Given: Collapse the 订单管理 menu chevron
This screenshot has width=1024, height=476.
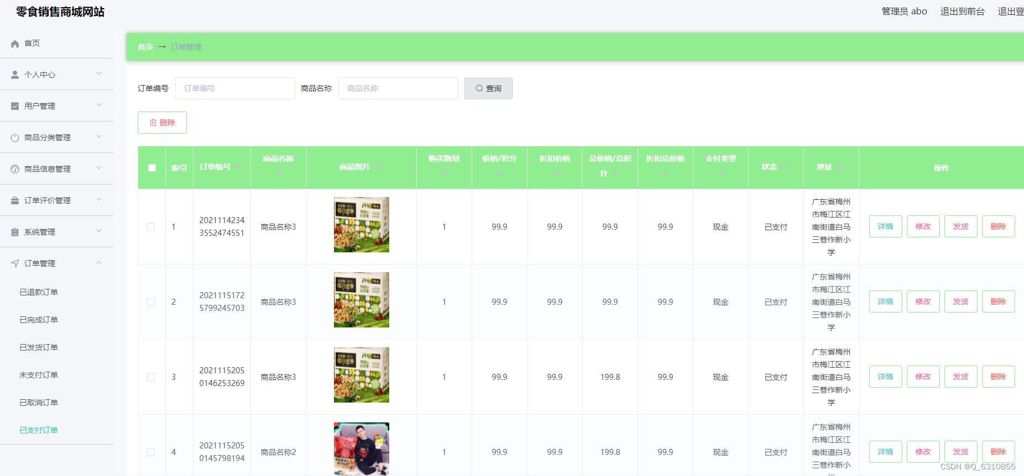Looking at the screenshot, I should tap(99, 262).
